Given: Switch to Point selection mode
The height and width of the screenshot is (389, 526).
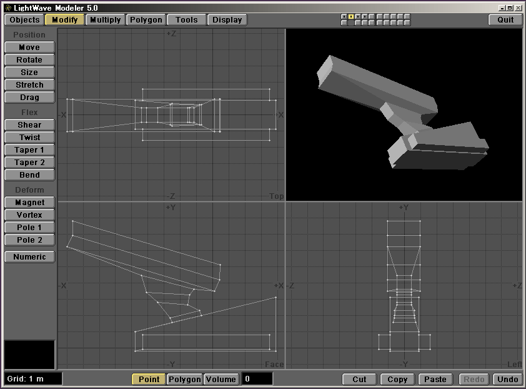Looking at the screenshot, I should tap(149, 379).
